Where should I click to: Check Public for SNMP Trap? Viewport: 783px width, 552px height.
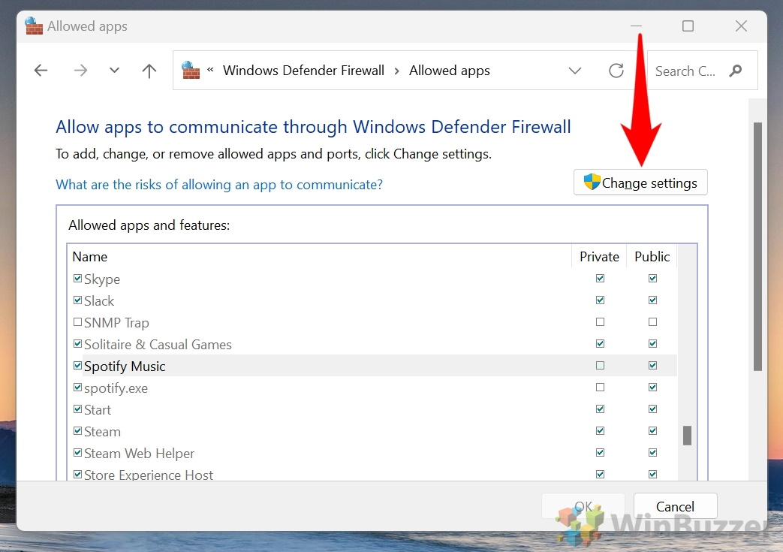[x=652, y=322]
